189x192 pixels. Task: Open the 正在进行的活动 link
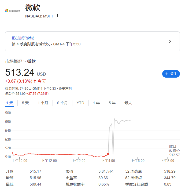click(x=23, y=38)
